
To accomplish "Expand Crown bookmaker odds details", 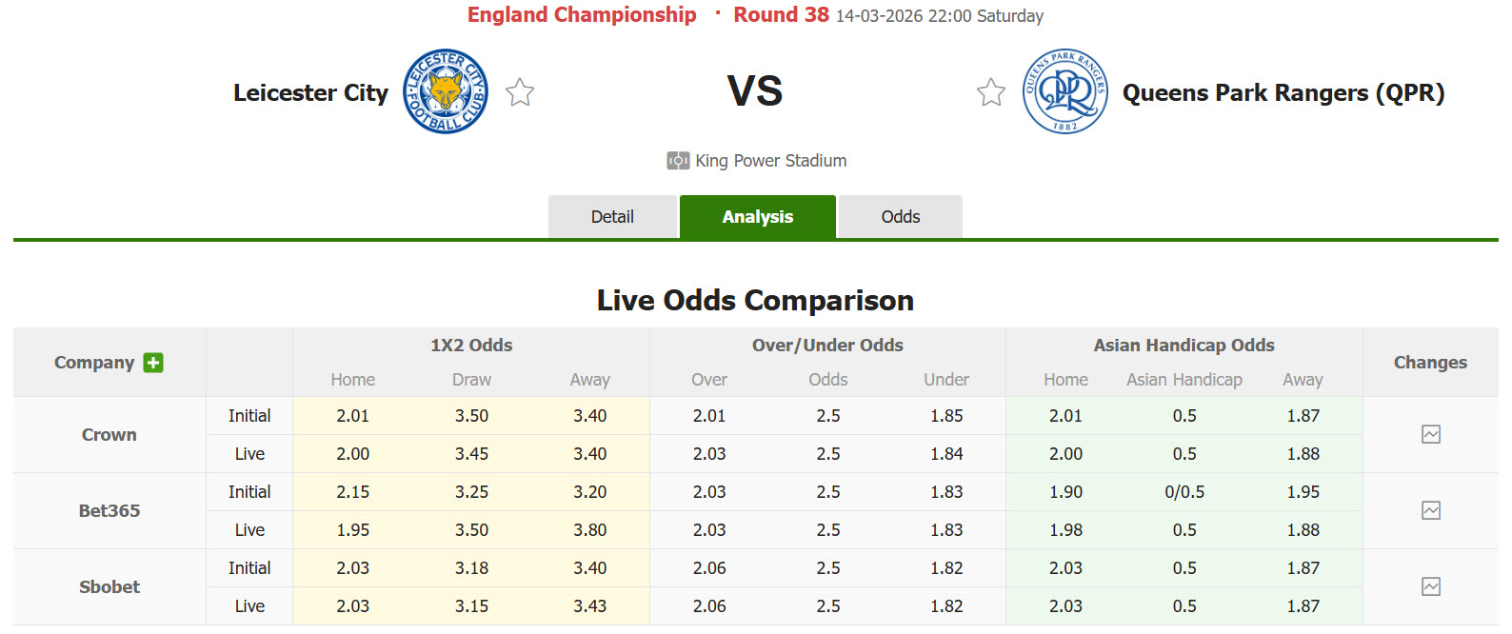I will coord(108,434).
